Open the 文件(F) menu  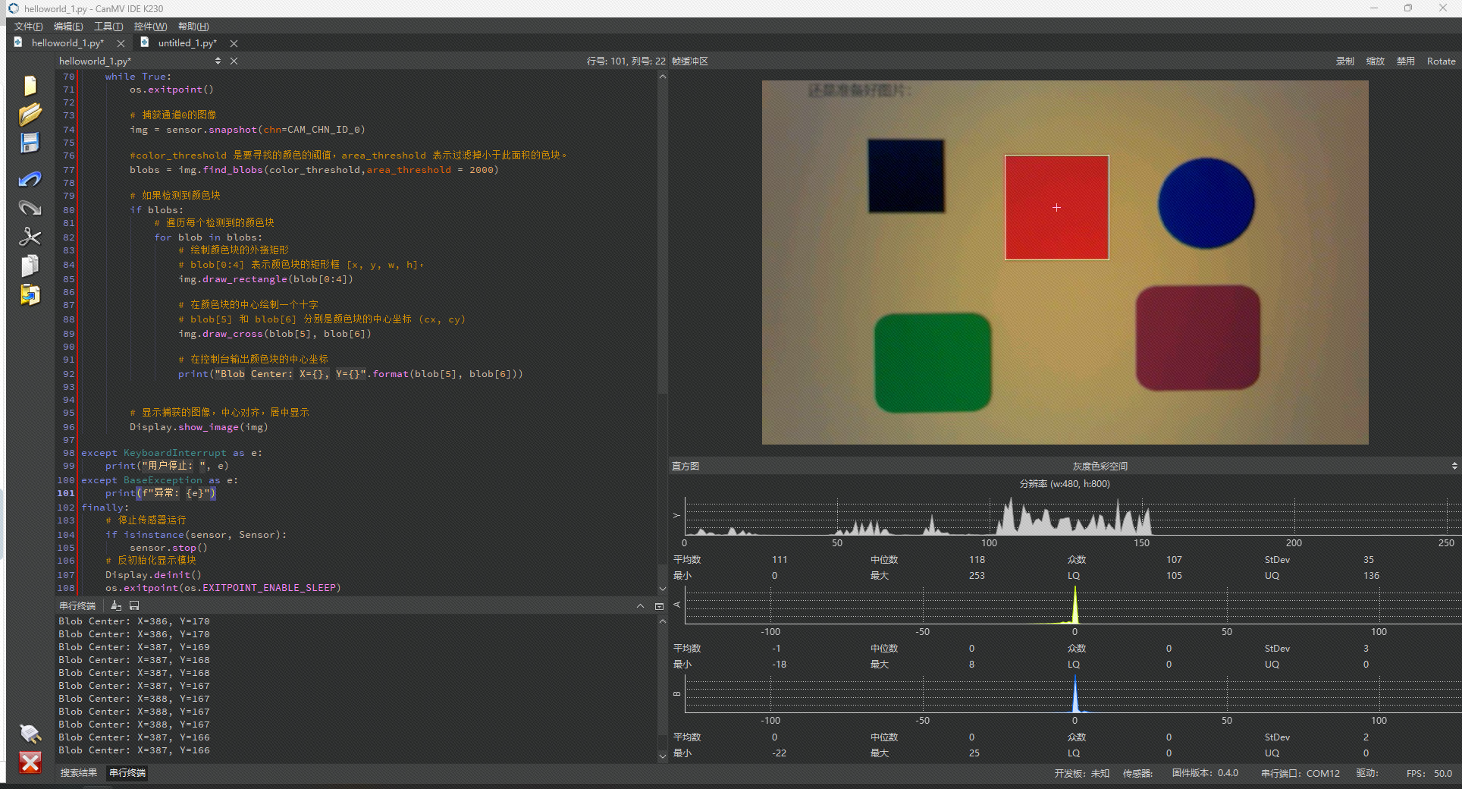[28, 27]
